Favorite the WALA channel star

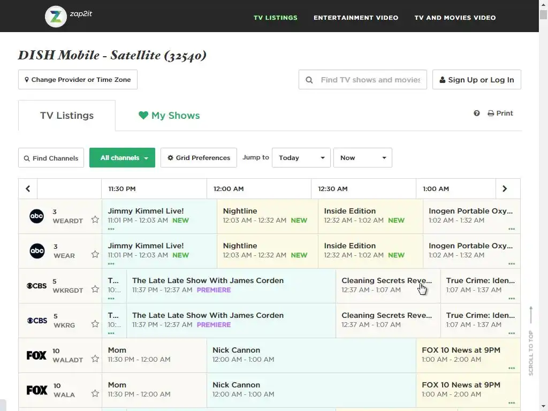(95, 393)
